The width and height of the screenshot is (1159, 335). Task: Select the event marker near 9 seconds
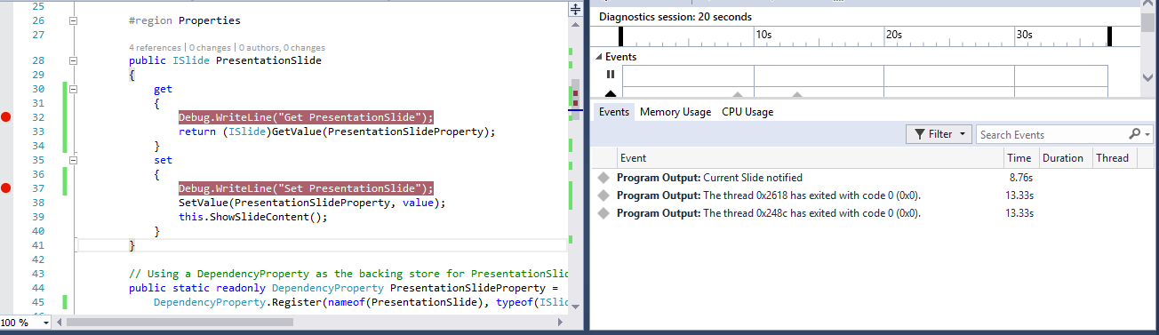click(x=737, y=94)
